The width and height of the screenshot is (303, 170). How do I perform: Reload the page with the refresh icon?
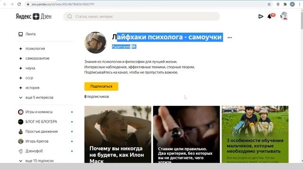(19, 4)
